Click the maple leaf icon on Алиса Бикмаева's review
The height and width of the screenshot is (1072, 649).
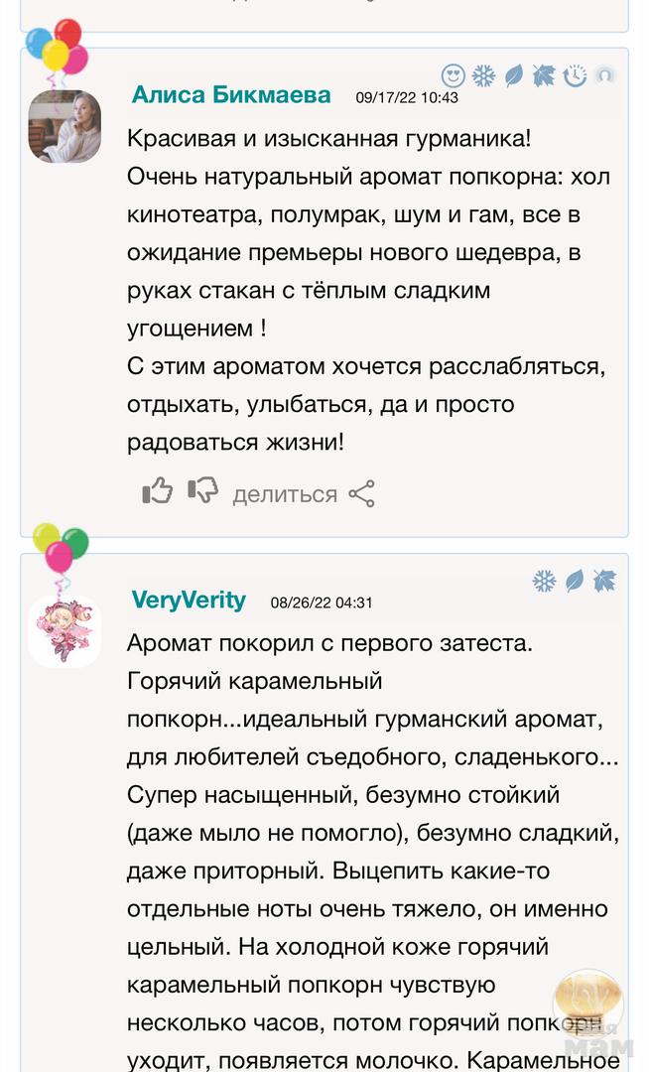pos(544,75)
